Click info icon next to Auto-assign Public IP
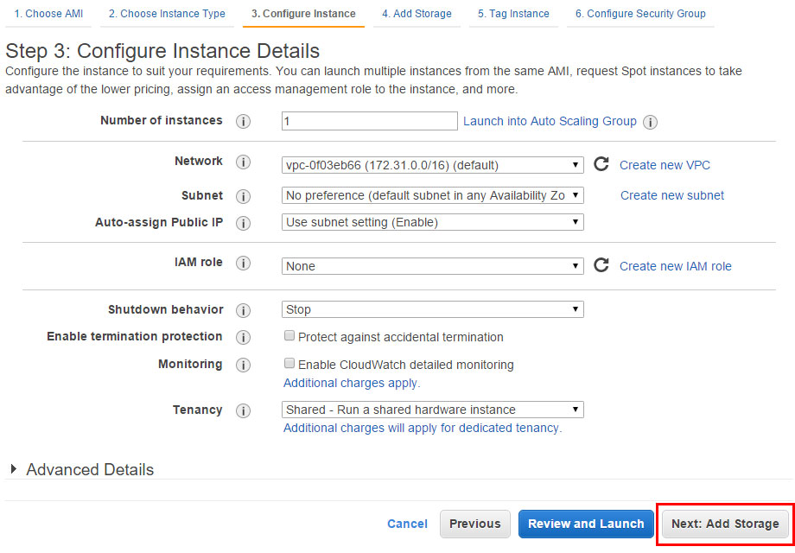This screenshot has height=553, width=795. [x=243, y=223]
